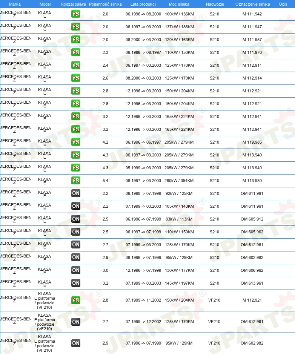Click the ON diesel icon for OM 605.912

pyautogui.click(x=76, y=219)
